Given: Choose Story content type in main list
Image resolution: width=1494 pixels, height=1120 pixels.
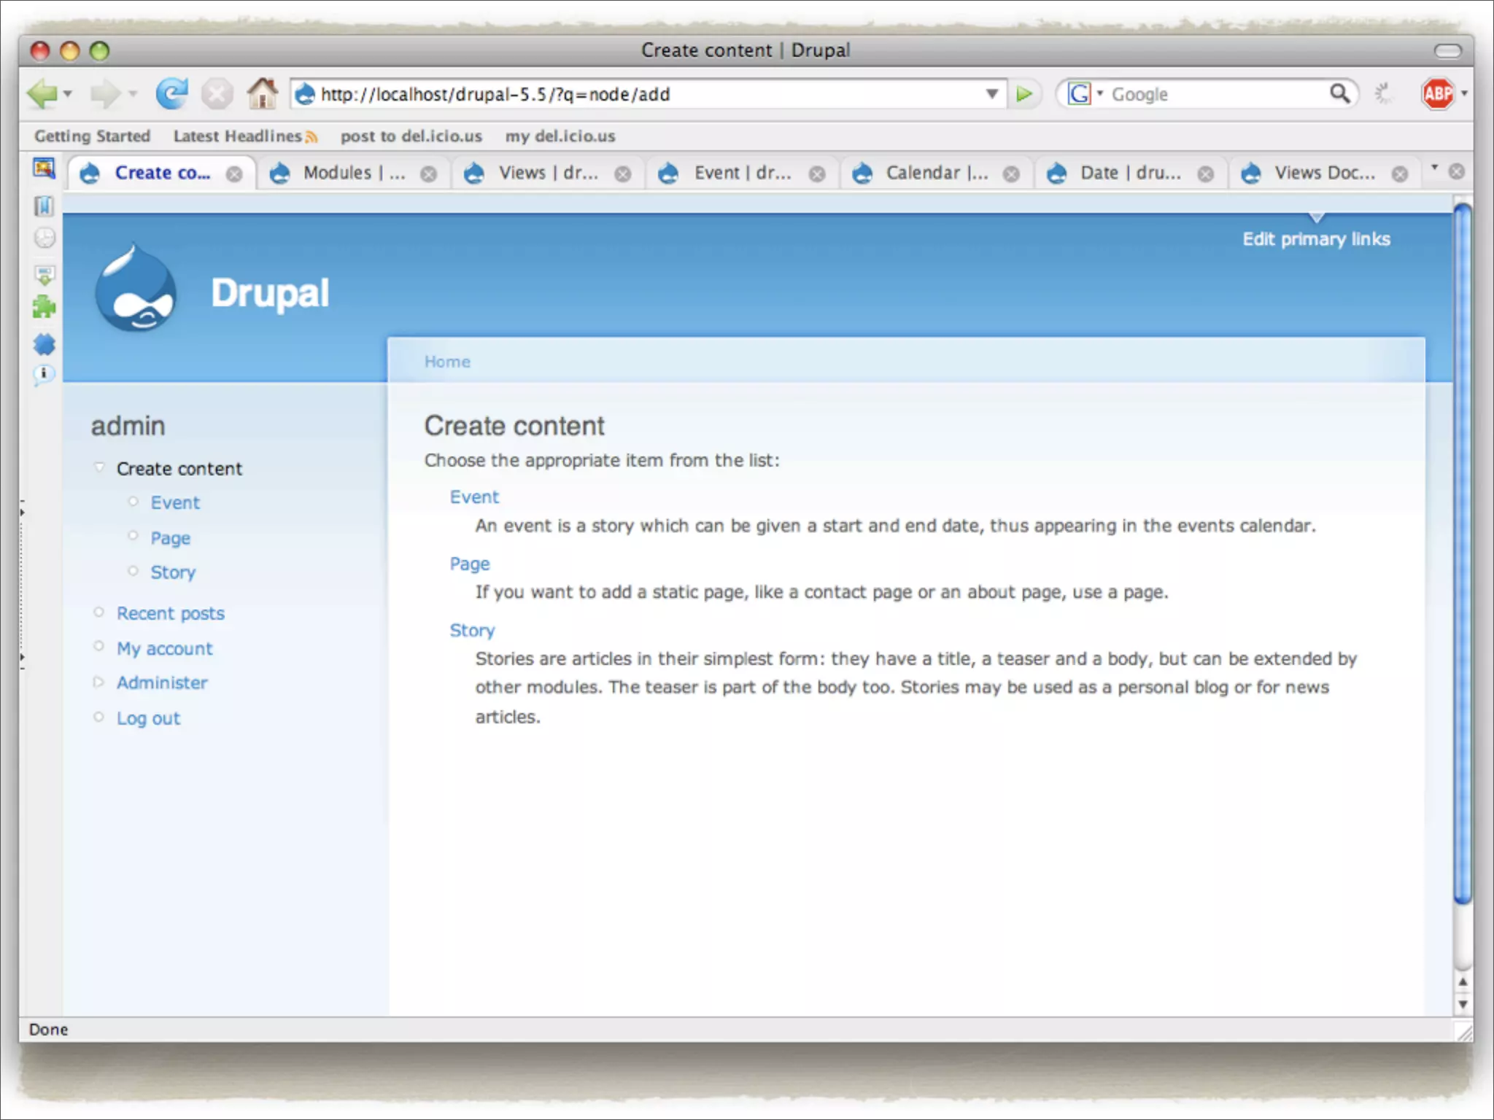Looking at the screenshot, I should pos(472,631).
